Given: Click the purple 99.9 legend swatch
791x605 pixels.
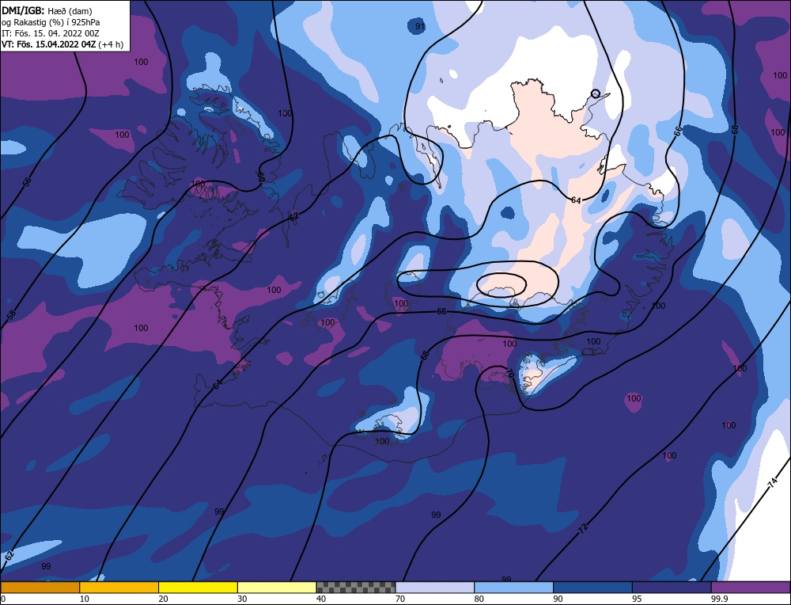Looking at the screenshot, I should click(751, 587).
